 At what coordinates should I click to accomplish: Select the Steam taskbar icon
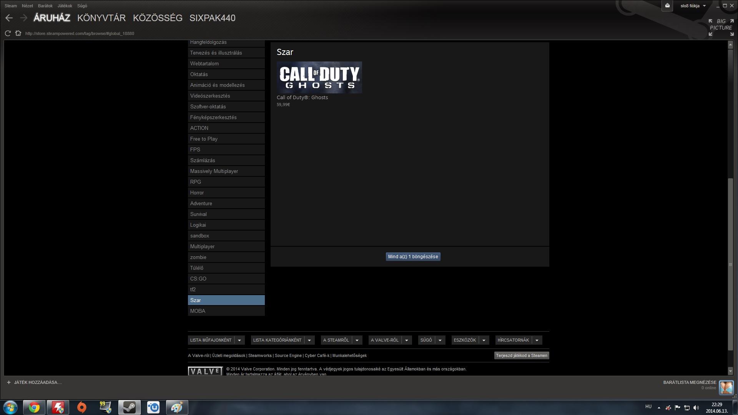pyautogui.click(x=130, y=407)
